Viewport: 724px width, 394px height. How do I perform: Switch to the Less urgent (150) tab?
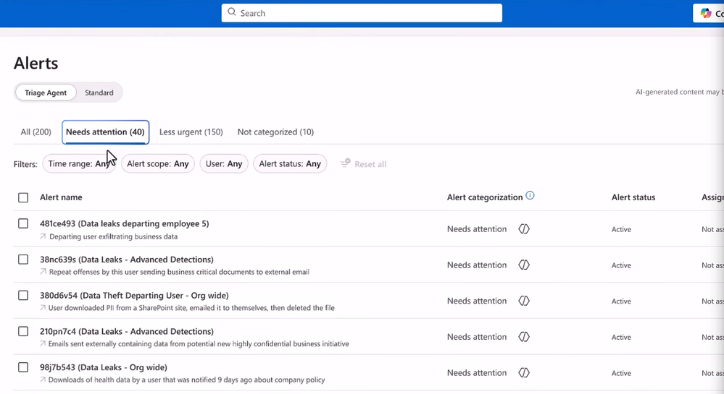(191, 132)
